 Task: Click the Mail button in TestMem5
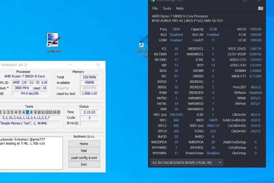click(84, 151)
